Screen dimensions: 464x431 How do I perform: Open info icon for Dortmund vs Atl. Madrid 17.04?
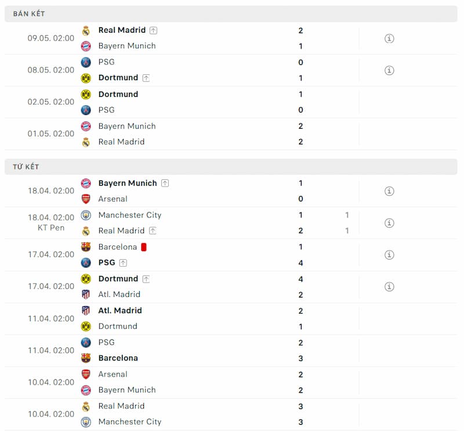tap(389, 287)
